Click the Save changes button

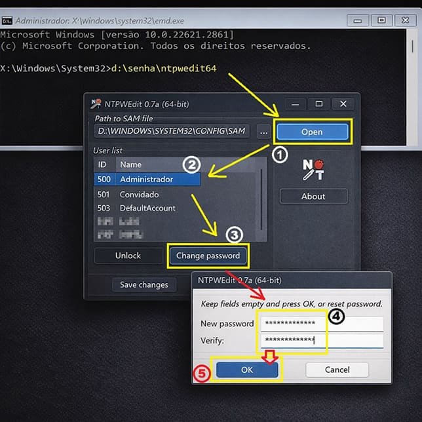[x=144, y=285]
